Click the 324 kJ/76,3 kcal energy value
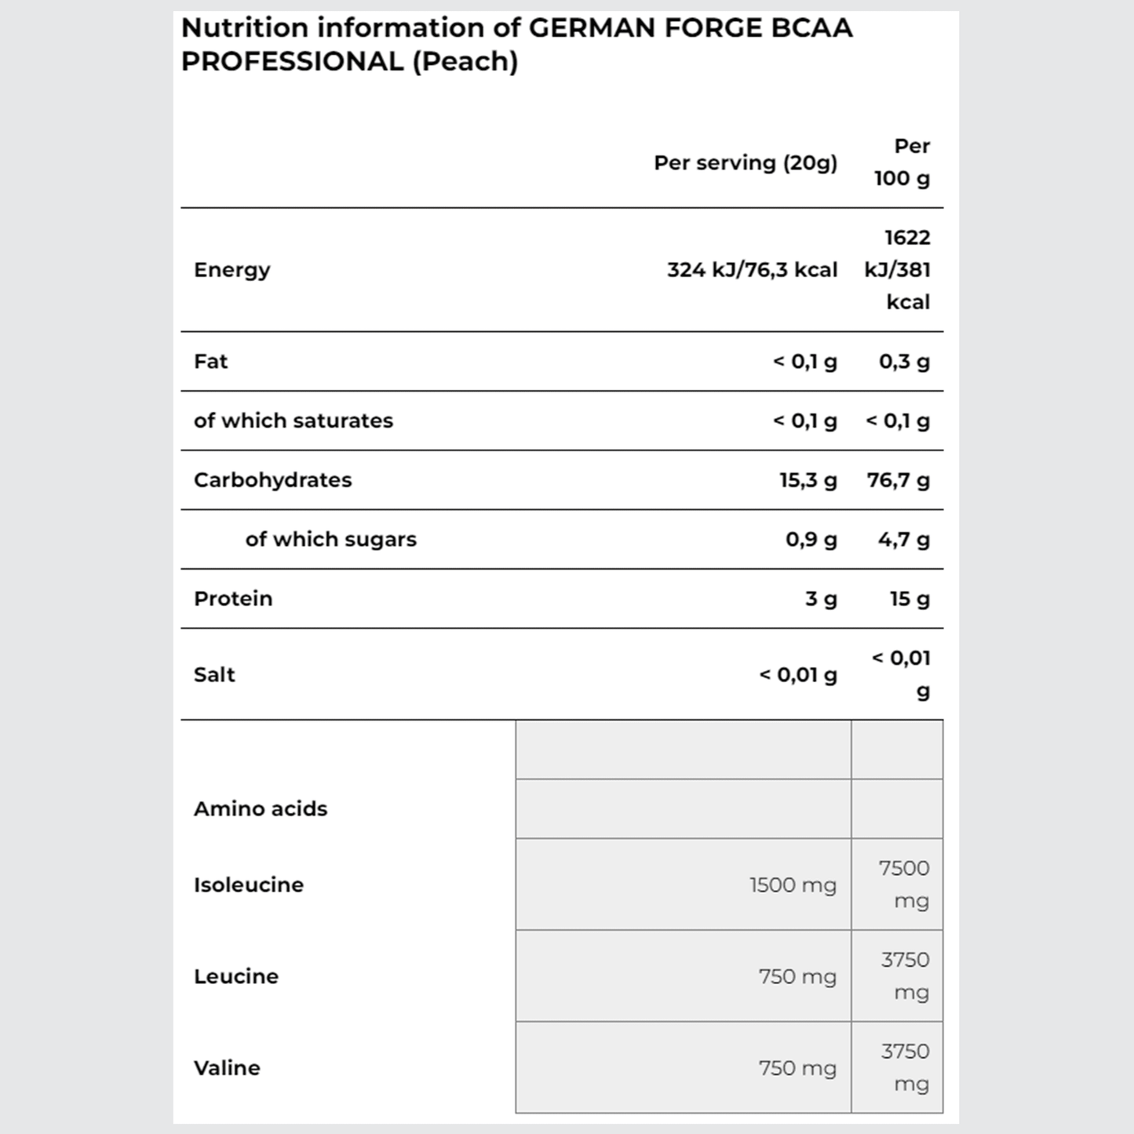1134x1134 pixels. coord(752,270)
